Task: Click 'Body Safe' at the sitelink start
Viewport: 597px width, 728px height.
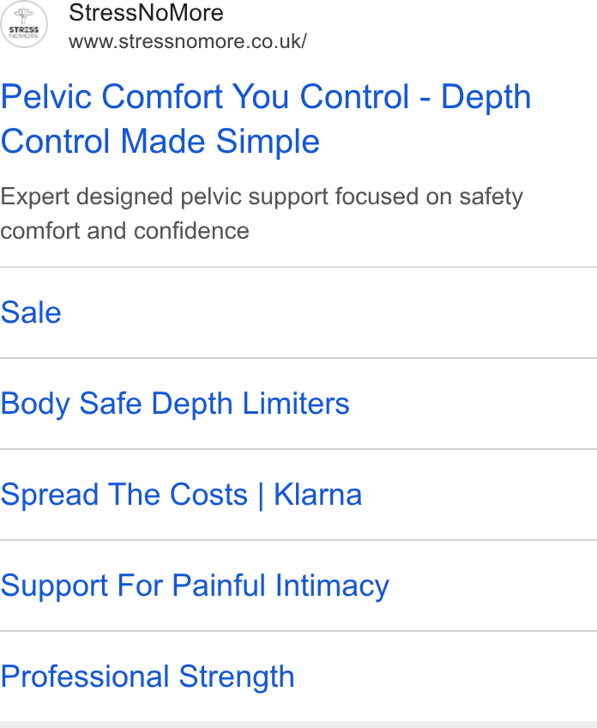Action: pos(71,403)
